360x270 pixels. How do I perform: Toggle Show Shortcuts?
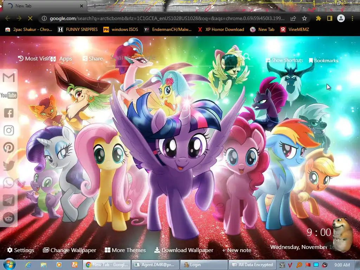point(284,60)
